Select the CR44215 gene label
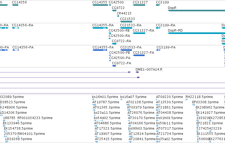 [x=124, y=13]
